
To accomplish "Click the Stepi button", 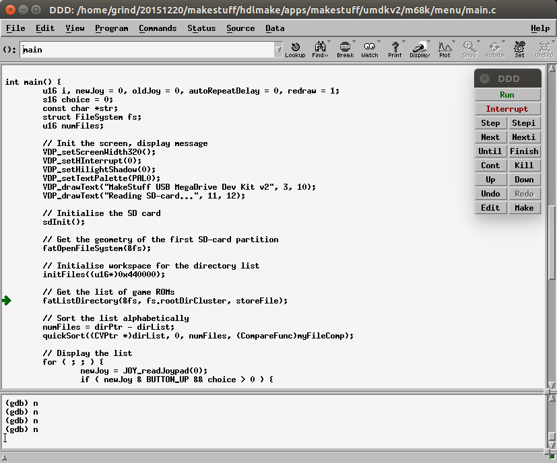I will [x=523, y=123].
